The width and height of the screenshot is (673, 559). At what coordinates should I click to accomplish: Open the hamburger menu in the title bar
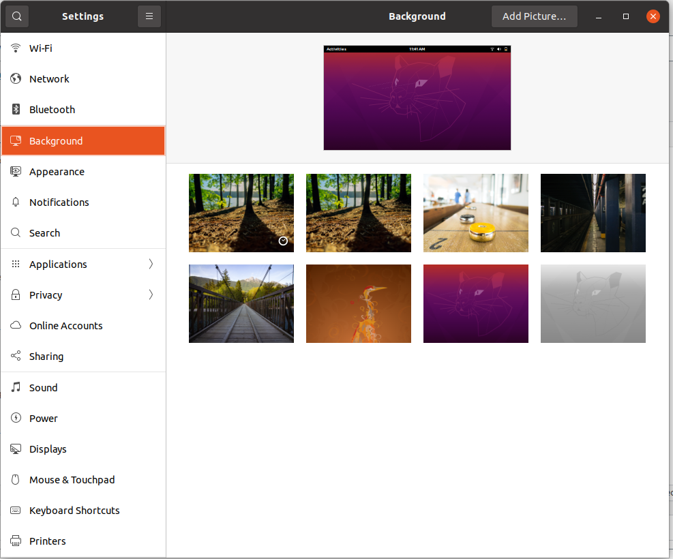click(x=149, y=16)
